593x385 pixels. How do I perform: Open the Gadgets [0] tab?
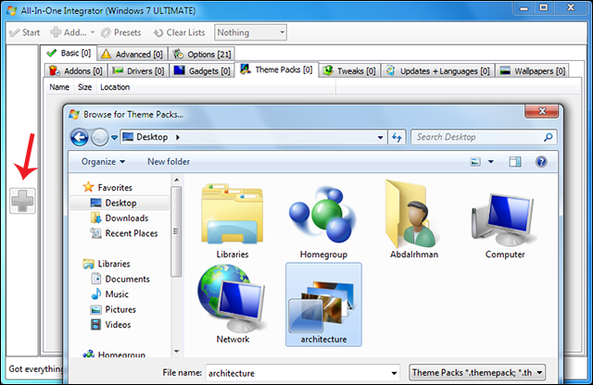coord(202,71)
